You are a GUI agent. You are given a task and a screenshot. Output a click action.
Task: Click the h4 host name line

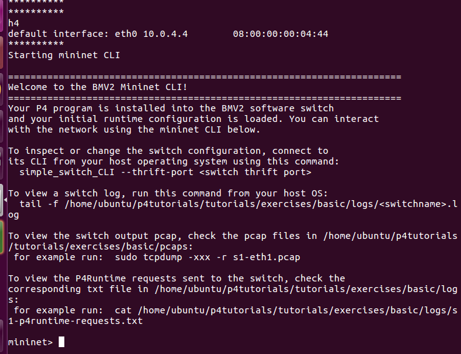(x=14, y=23)
